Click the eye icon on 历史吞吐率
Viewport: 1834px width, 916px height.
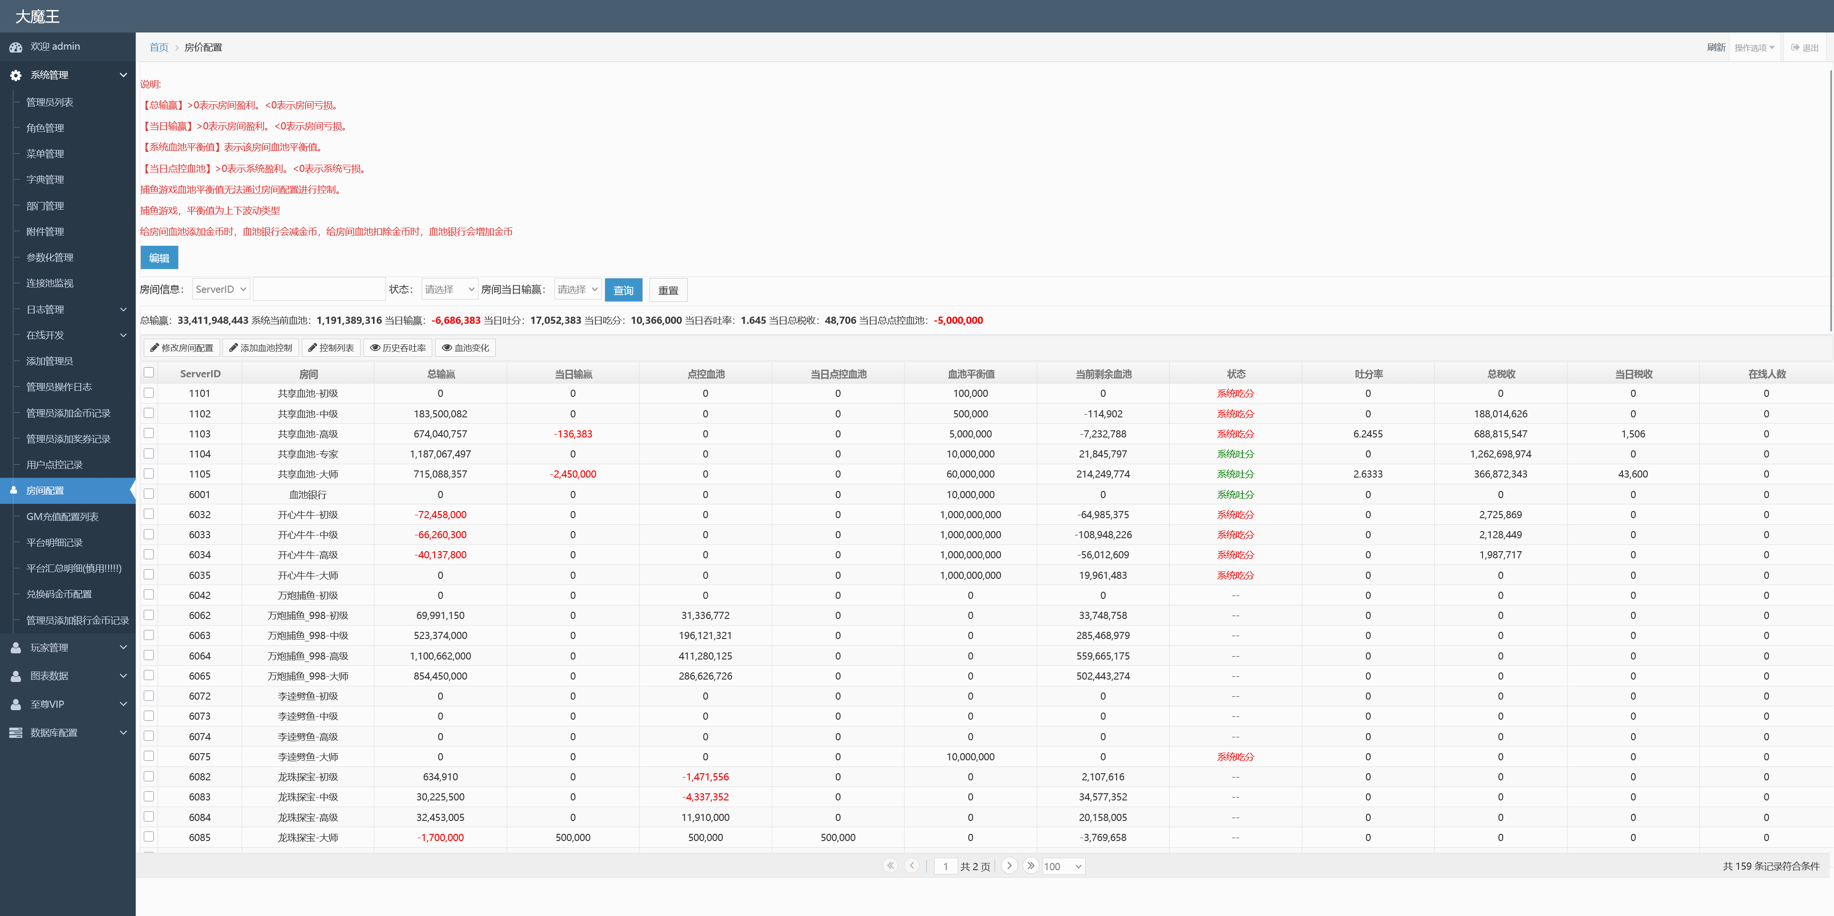tap(374, 348)
